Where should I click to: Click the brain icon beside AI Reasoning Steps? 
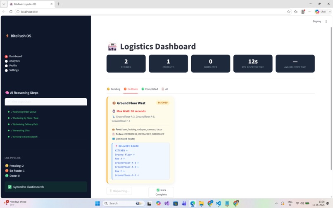7,93
